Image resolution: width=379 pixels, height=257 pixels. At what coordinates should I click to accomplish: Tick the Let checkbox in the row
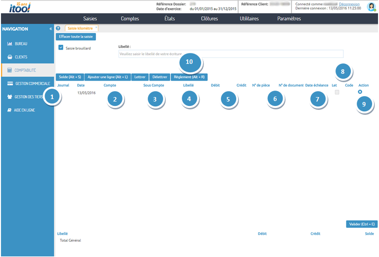(337, 92)
